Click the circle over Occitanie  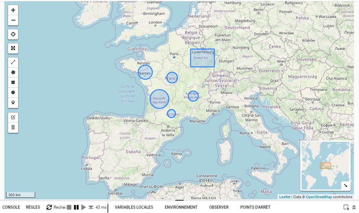coord(171,114)
